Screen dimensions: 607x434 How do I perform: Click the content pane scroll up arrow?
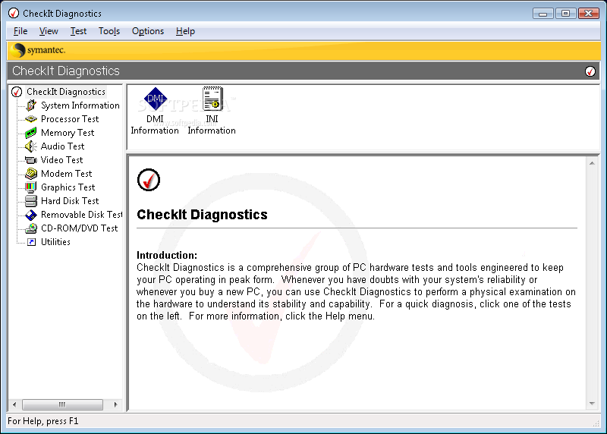click(592, 163)
